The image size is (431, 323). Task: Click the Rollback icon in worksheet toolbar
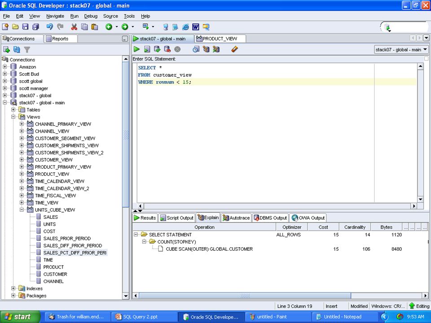167,49
